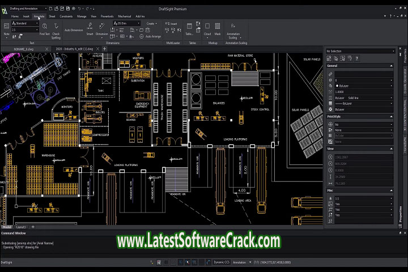The height and width of the screenshot is (272, 408).
Task: Click the Auto Dimension button
Action: tap(74, 30)
